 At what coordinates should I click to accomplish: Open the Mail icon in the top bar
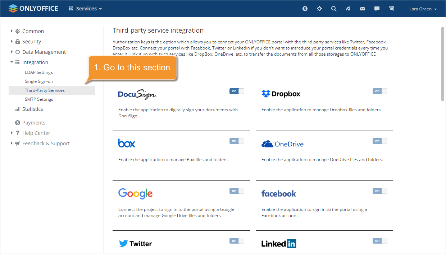tap(362, 9)
